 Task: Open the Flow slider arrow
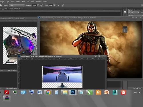tap(54, 5)
